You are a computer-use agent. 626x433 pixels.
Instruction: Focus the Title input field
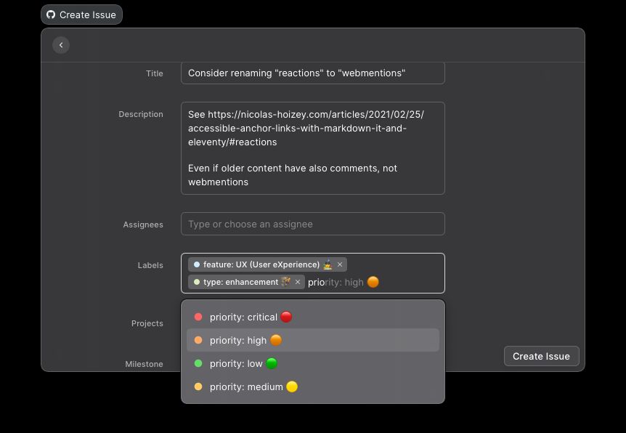312,73
